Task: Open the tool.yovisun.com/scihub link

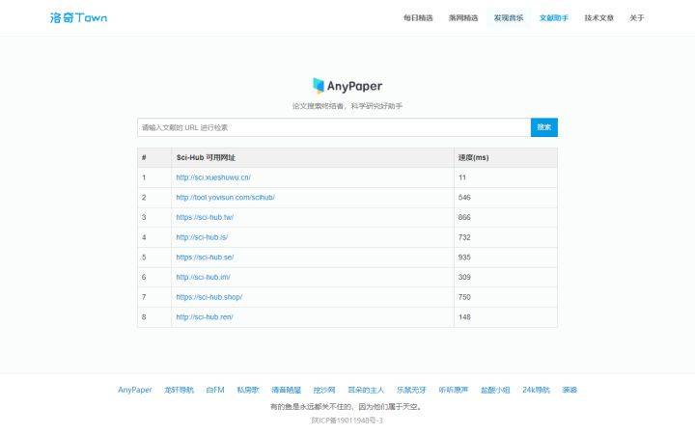Action: coord(225,197)
